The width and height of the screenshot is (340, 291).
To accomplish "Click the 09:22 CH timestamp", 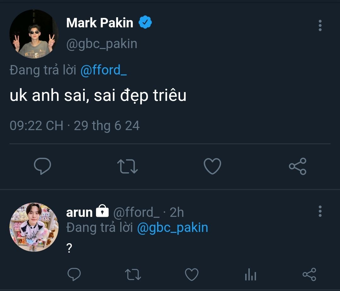I will tap(36, 126).
